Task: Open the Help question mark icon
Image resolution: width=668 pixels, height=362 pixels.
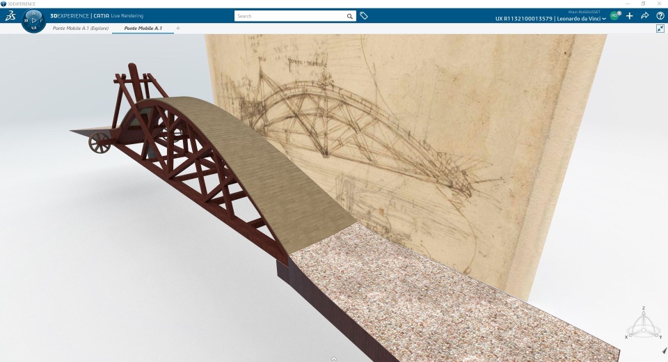Action: [660, 16]
